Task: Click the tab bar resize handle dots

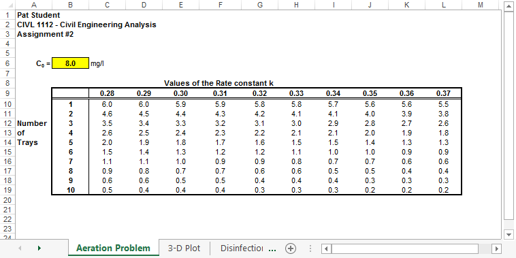Action: [x=310, y=248]
